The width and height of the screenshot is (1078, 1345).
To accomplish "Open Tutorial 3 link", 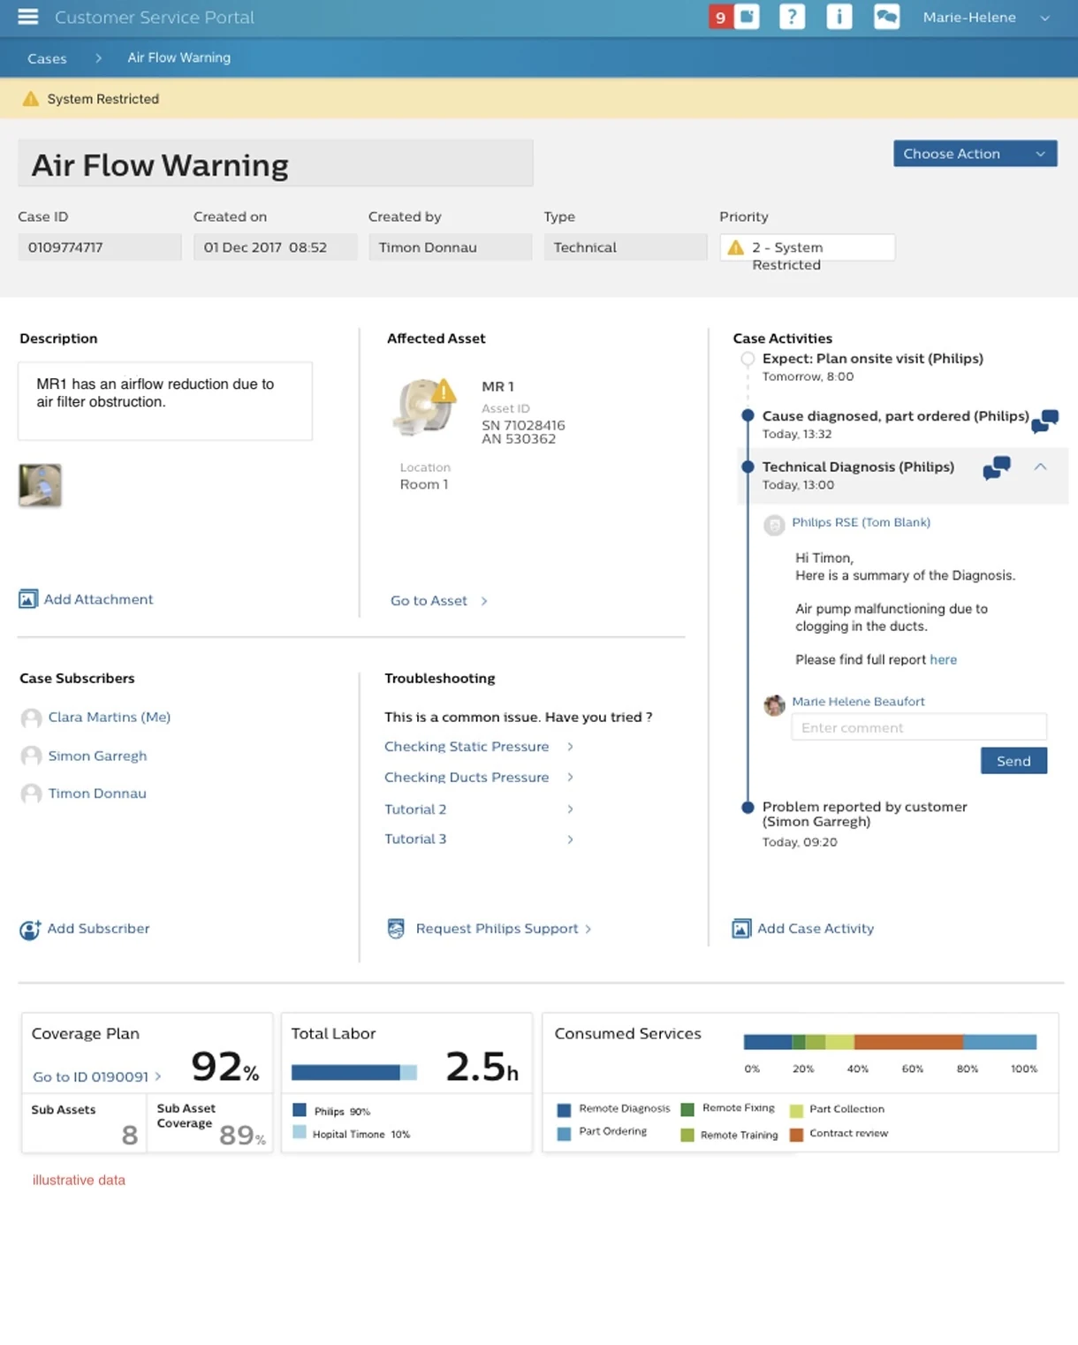I will pyautogui.click(x=415, y=840).
